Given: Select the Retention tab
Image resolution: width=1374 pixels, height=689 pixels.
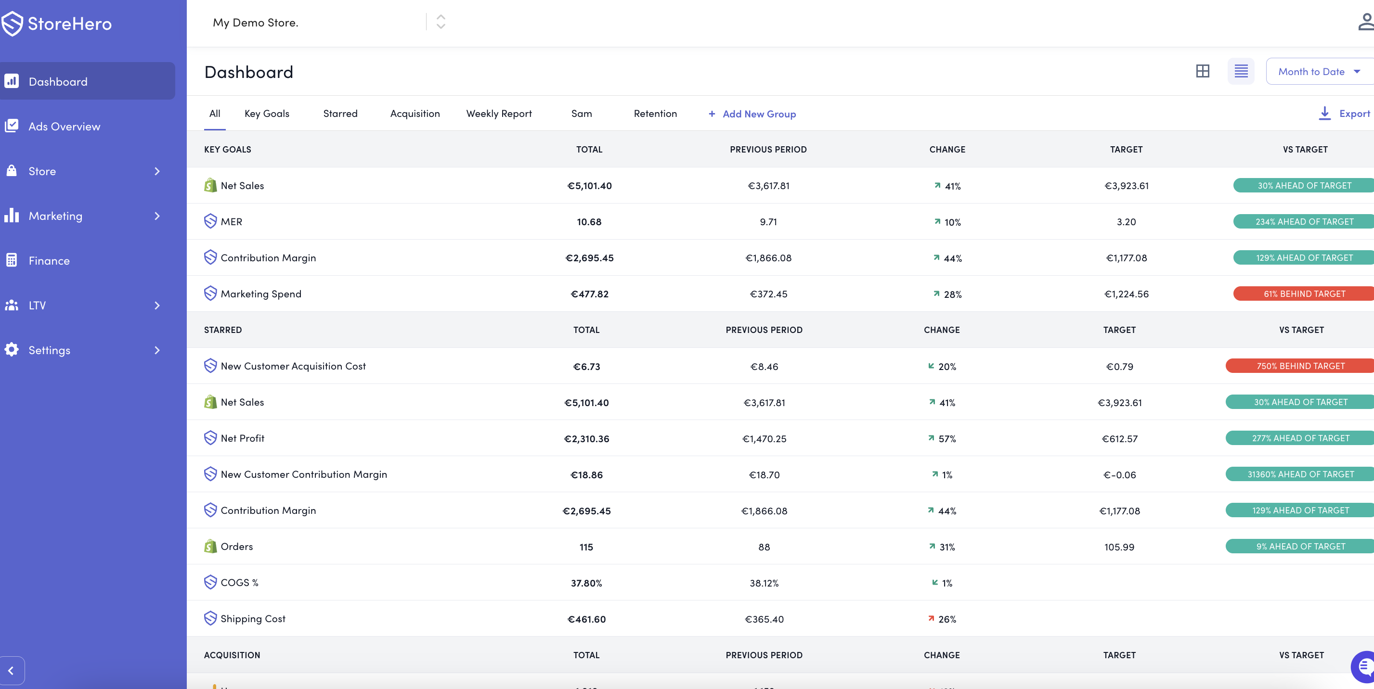Looking at the screenshot, I should point(655,114).
